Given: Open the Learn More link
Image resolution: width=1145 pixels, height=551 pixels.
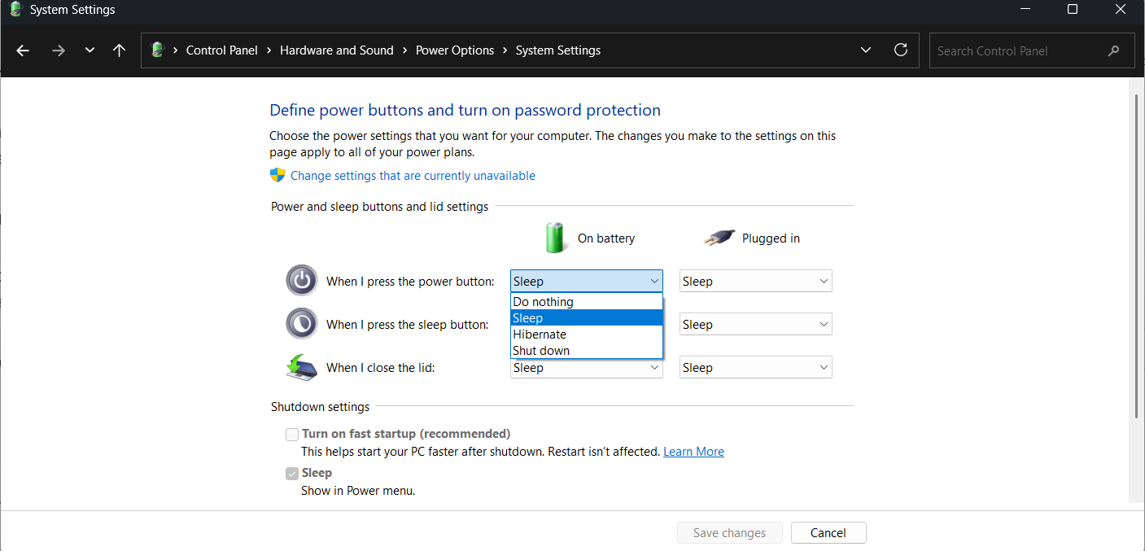Looking at the screenshot, I should pos(693,452).
